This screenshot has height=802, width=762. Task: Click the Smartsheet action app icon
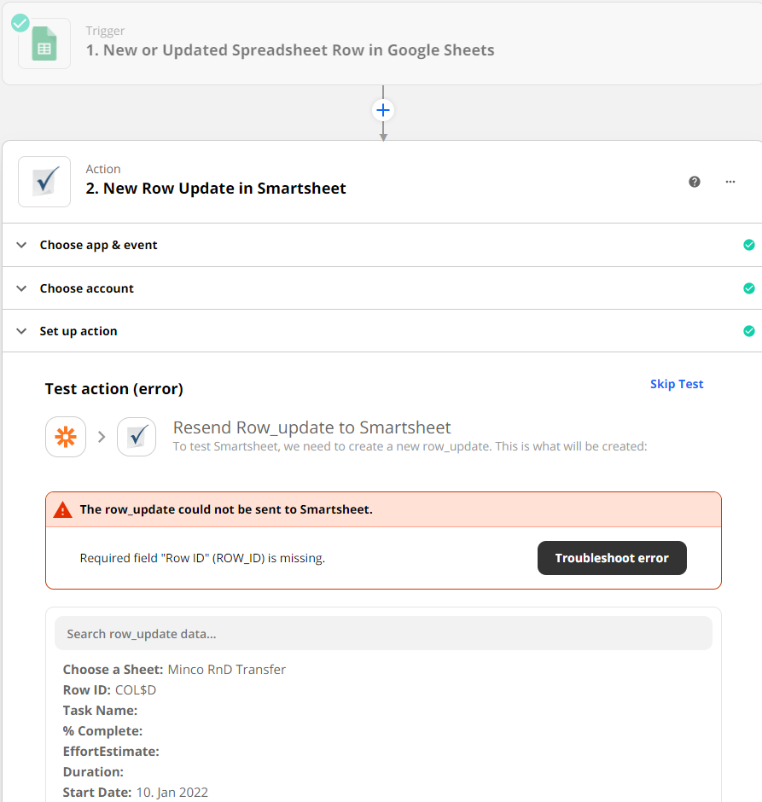[x=44, y=182]
